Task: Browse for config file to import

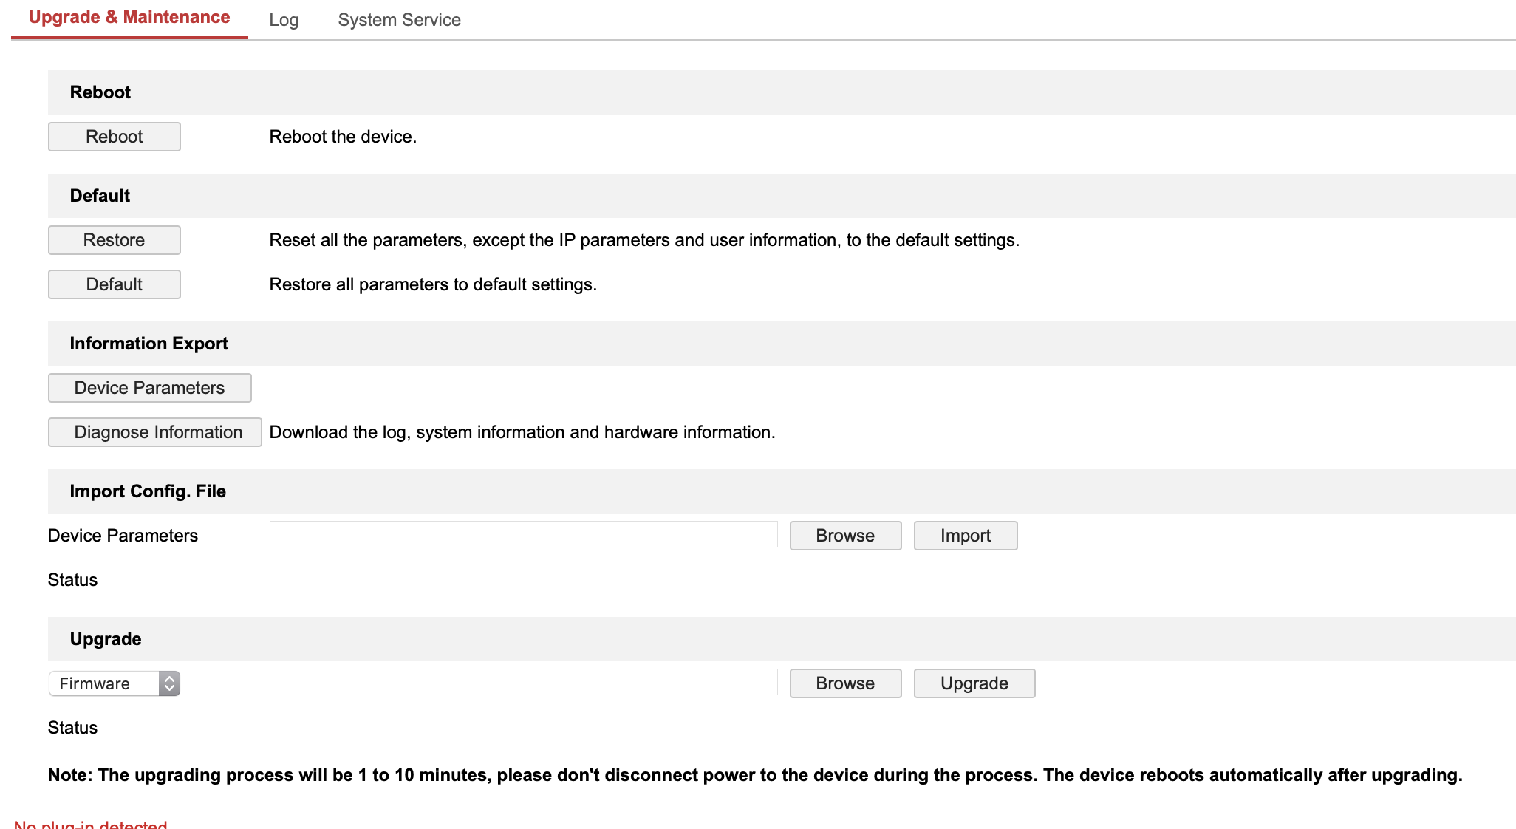Action: pos(845,536)
